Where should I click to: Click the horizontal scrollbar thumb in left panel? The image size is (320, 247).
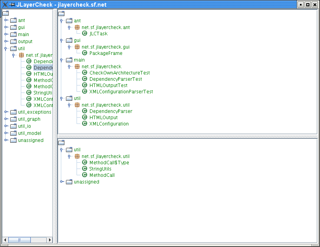(19, 240)
